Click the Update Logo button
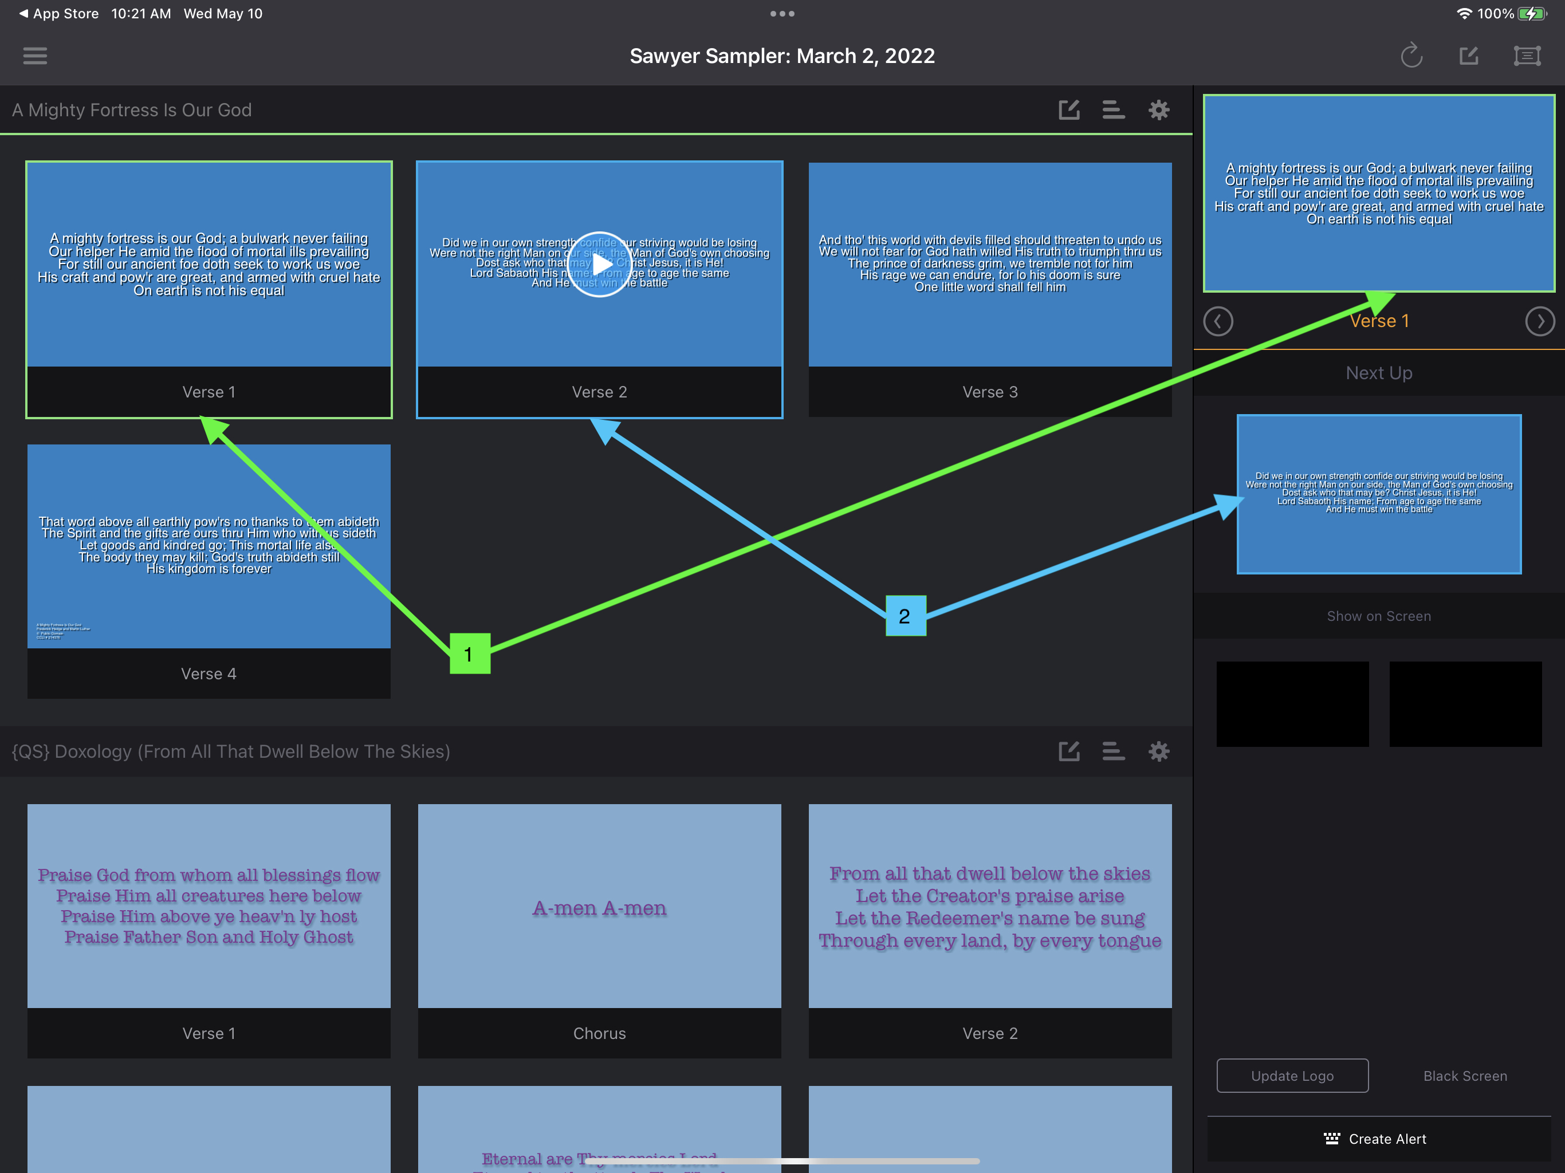This screenshot has width=1565, height=1173. point(1292,1076)
